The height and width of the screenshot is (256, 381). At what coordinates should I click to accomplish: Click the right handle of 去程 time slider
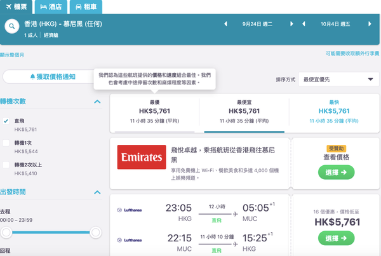95,232
